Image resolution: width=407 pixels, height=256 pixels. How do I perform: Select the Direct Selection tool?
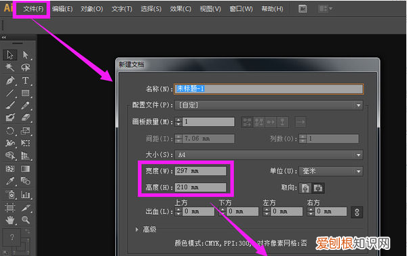25,55
